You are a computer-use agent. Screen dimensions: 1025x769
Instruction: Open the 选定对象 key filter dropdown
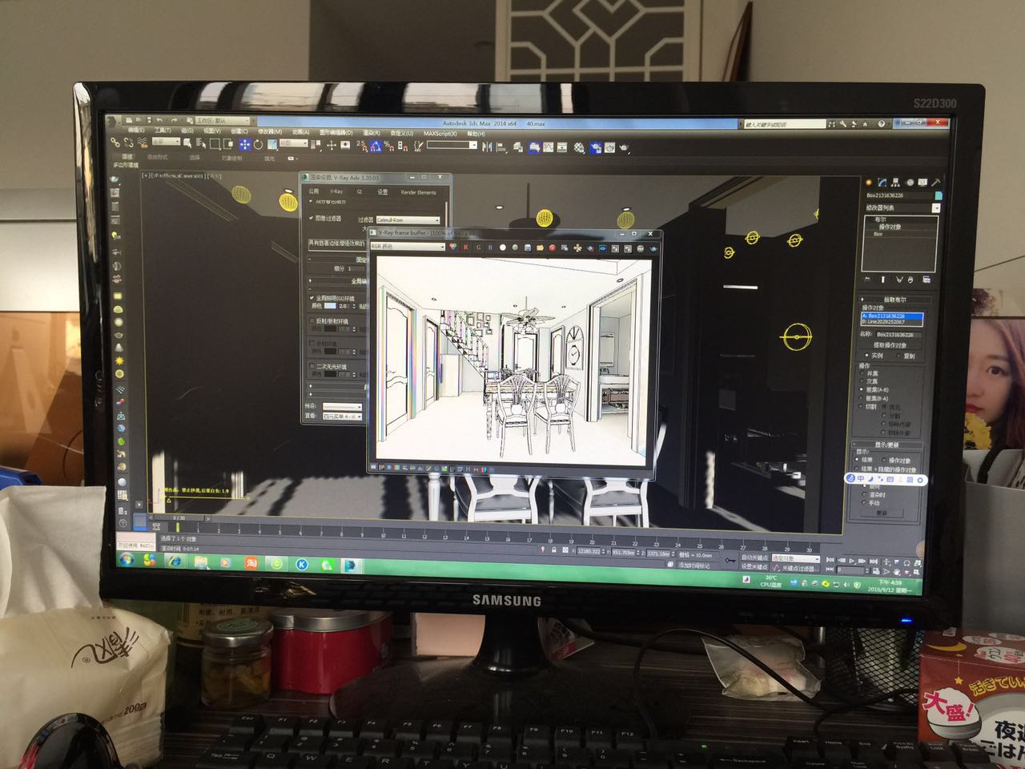point(796,558)
